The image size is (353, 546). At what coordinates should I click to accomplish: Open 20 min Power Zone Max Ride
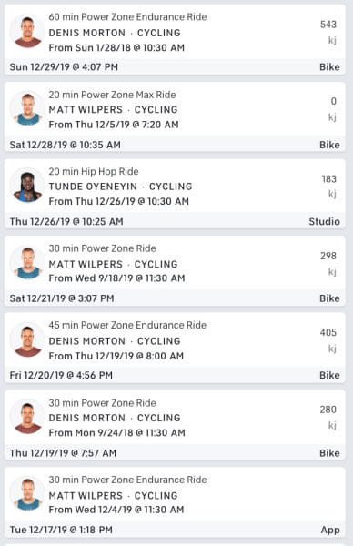(x=112, y=95)
